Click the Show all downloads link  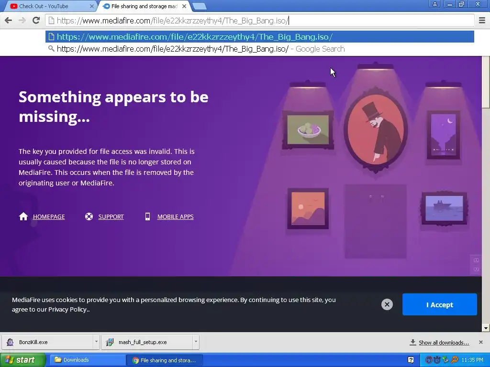click(444, 343)
